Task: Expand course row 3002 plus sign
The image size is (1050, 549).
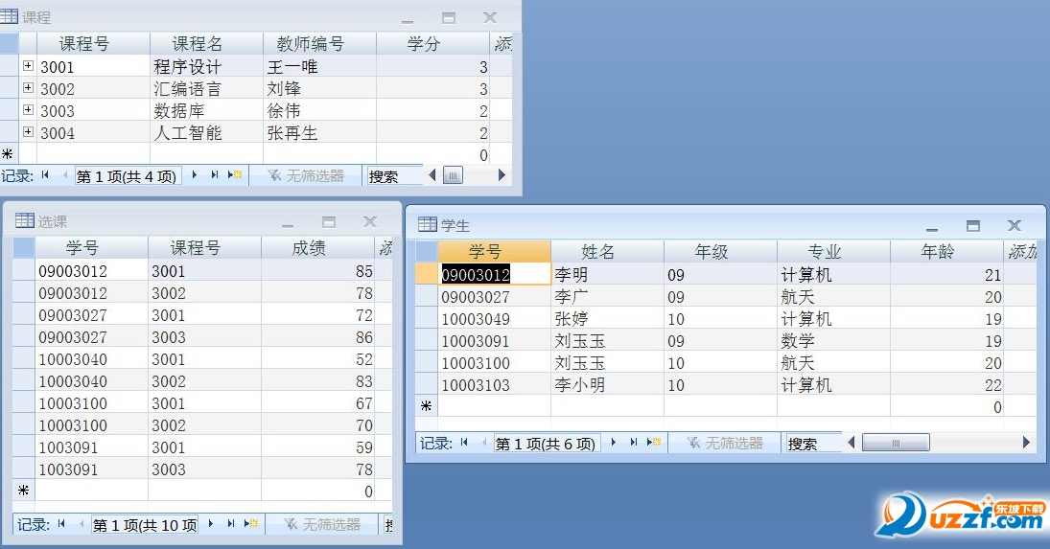Action: click(x=28, y=87)
